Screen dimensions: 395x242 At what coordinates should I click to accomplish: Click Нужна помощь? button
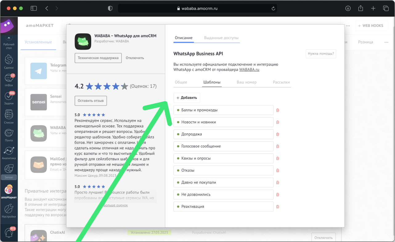321,54
